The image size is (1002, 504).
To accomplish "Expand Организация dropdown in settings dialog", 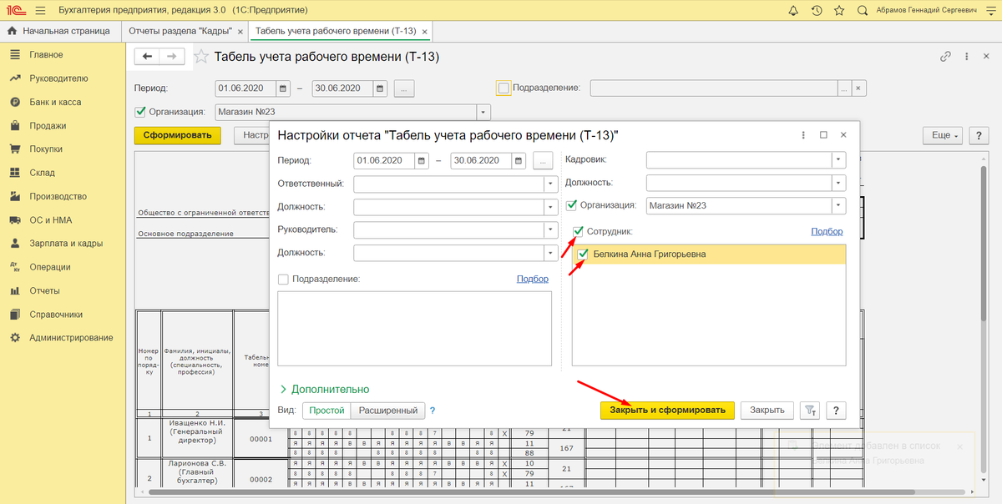I will coord(838,205).
